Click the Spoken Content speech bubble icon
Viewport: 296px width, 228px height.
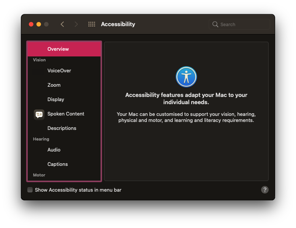[39, 114]
